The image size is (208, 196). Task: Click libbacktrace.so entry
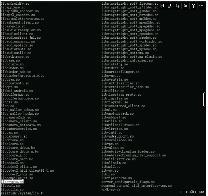tap(15, 57)
